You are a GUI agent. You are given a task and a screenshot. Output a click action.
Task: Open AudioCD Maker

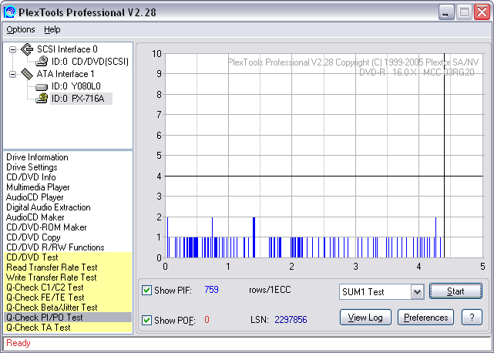pyautogui.click(x=35, y=217)
